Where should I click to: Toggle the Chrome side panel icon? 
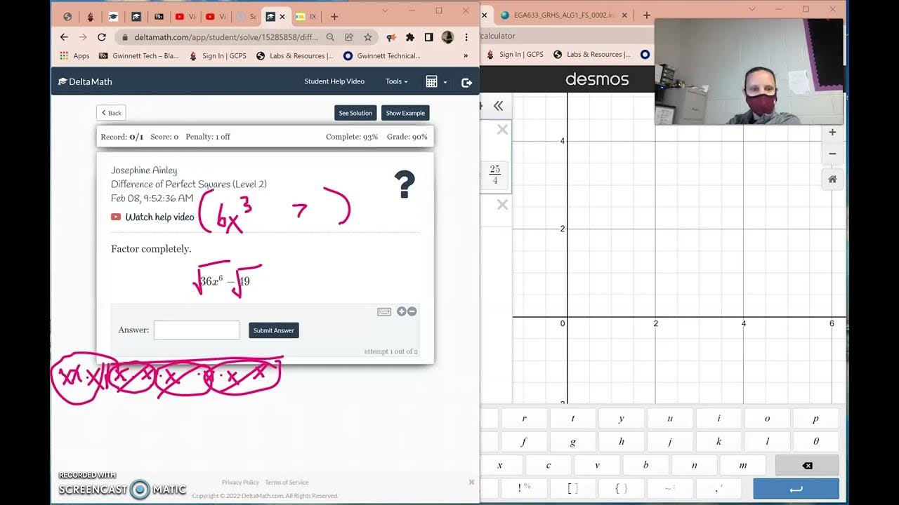pyautogui.click(x=428, y=37)
